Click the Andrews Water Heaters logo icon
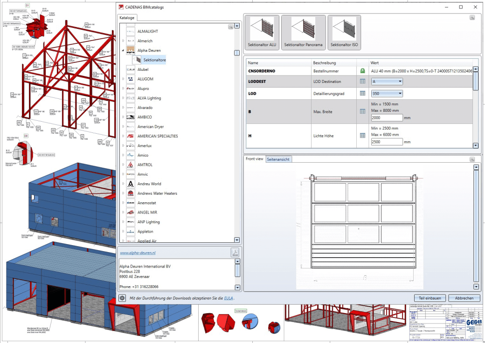This screenshot has height=343, width=485. (x=131, y=193)
